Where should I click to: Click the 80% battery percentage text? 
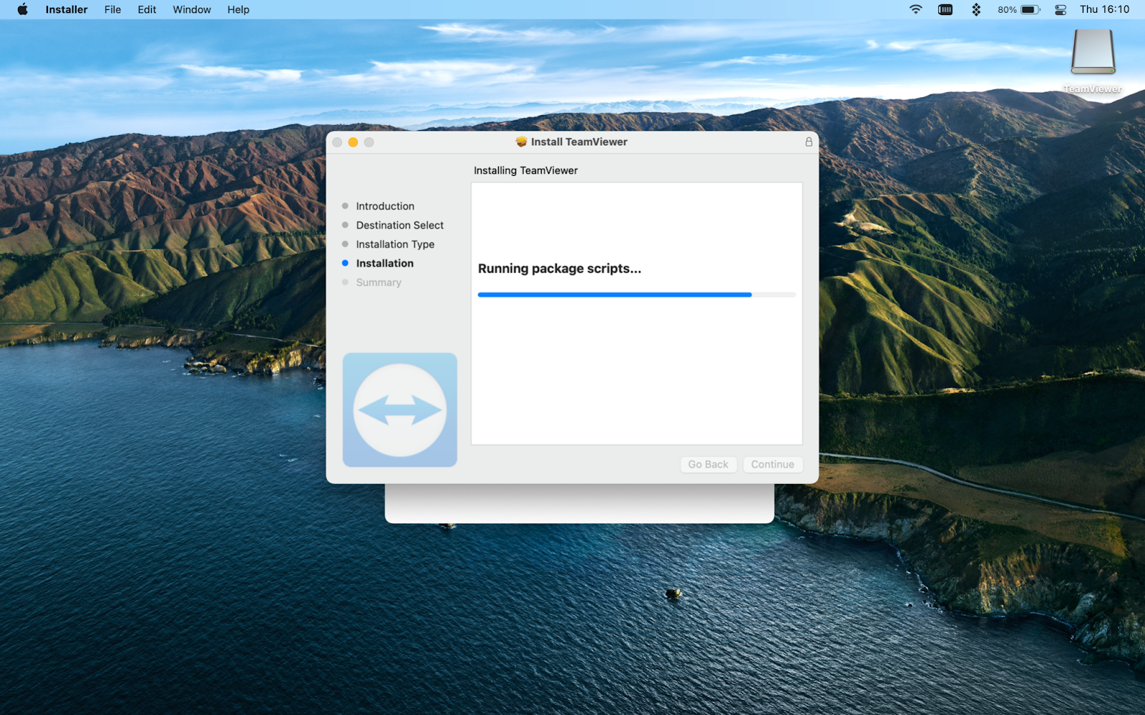(1007, 9)
